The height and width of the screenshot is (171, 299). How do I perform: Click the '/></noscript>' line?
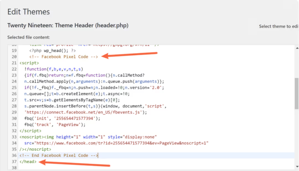35,149
